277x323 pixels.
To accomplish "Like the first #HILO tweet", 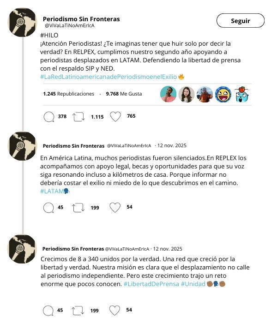I will [115, 117].
